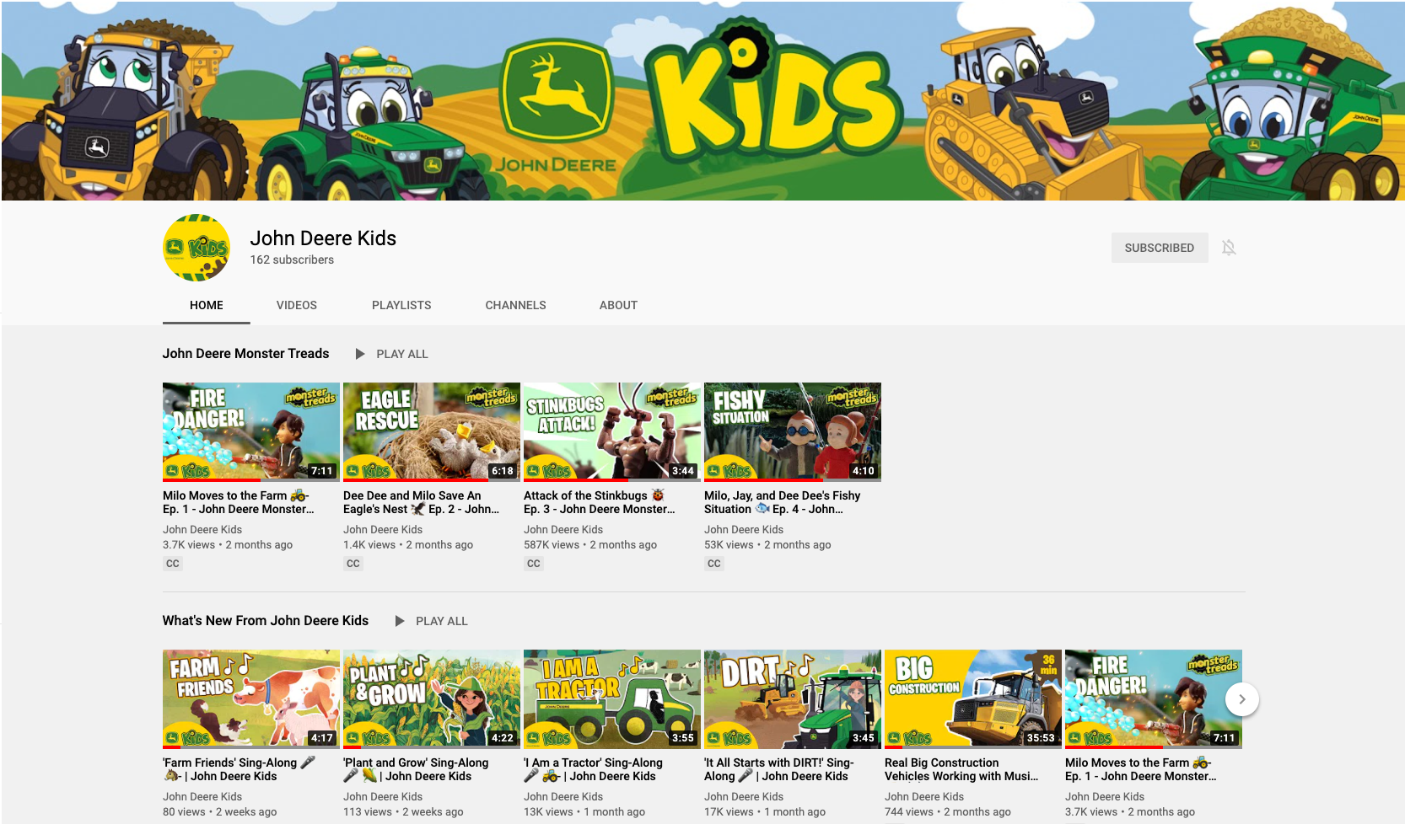Toggle the notification bell icon
The image size is (1405, 824).
click(1229, 248)
